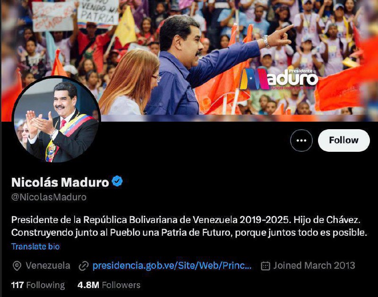Viewport: 378px width, 297px height.
Task: Click the Presidente Maduro logo in banner
Action: coord(279,79)
